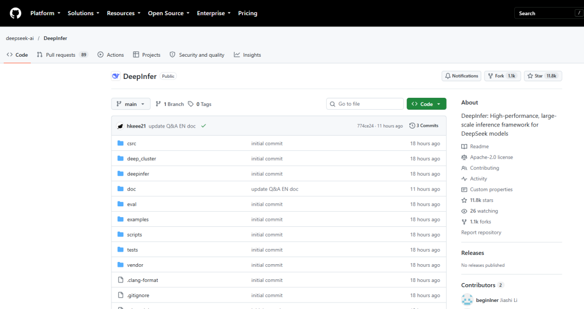Image resolution: width=584 pixels, height=309 pixels.
Task: Open the Solutions dropdown menu
Action: click(83, 13)
